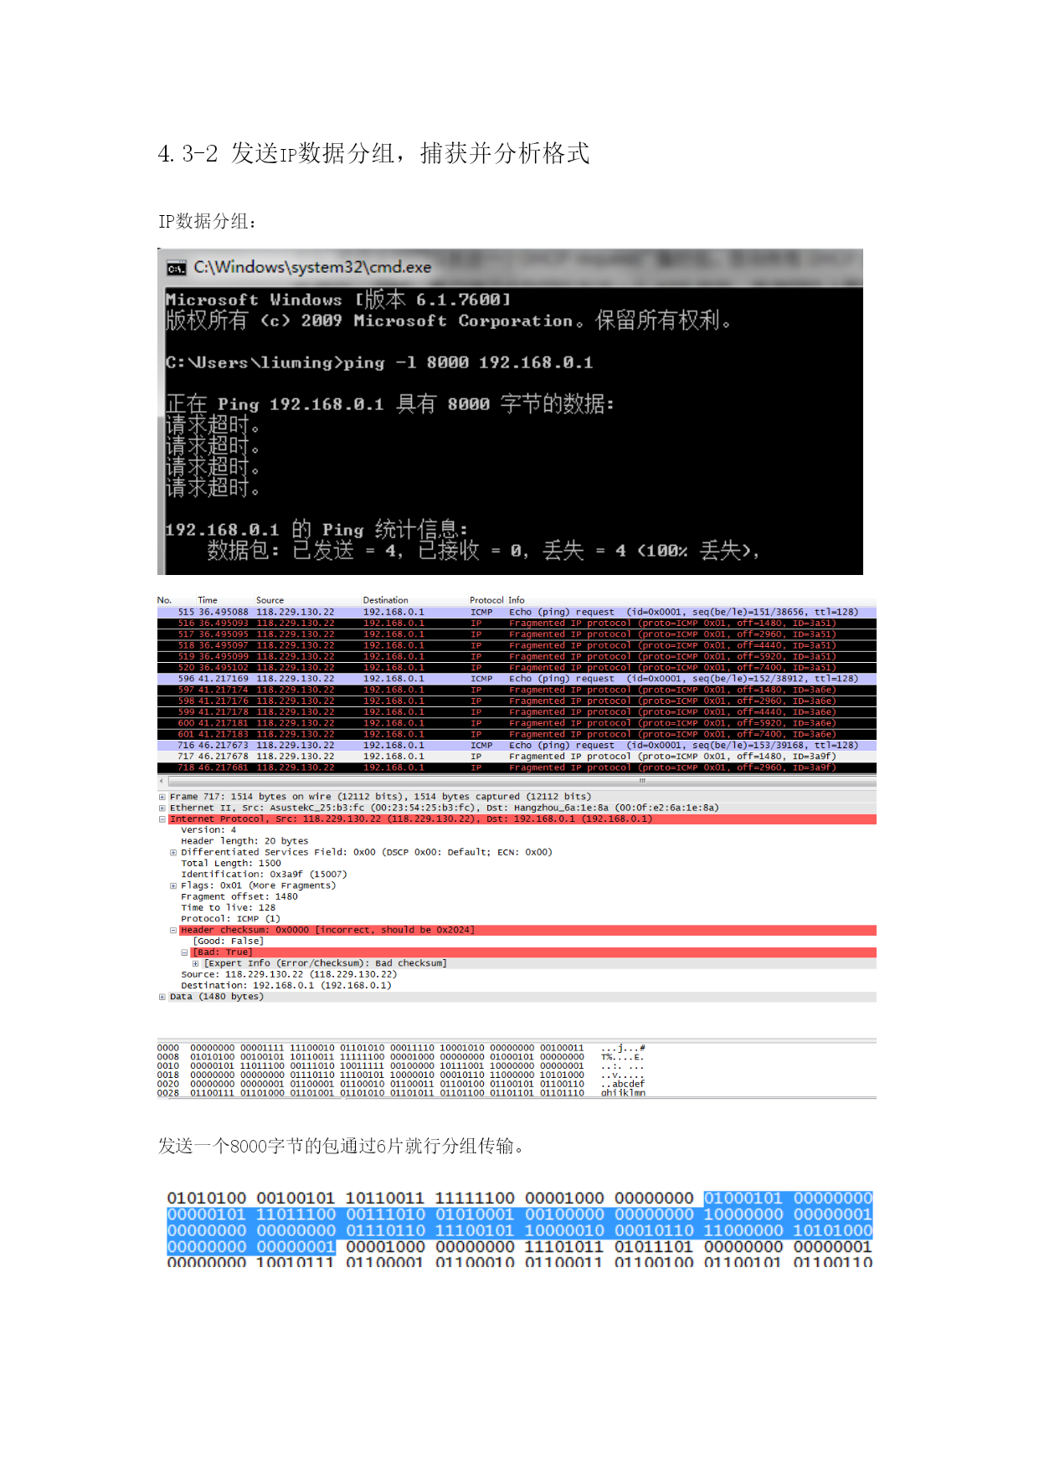Click the Ping statistics line in cmd
The height and width of the screenshot is (1468, 1039).
pyautogui.click(x=316, y=530)
